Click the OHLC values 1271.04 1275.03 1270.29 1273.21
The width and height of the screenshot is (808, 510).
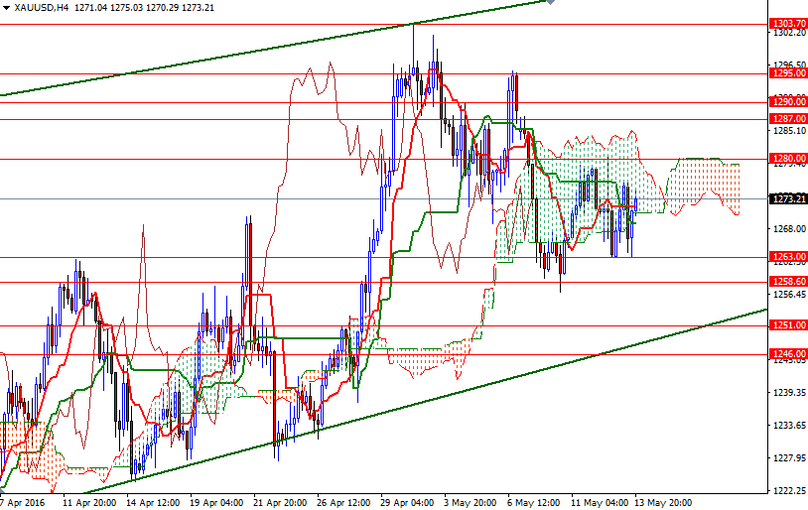tap(144, 8)
